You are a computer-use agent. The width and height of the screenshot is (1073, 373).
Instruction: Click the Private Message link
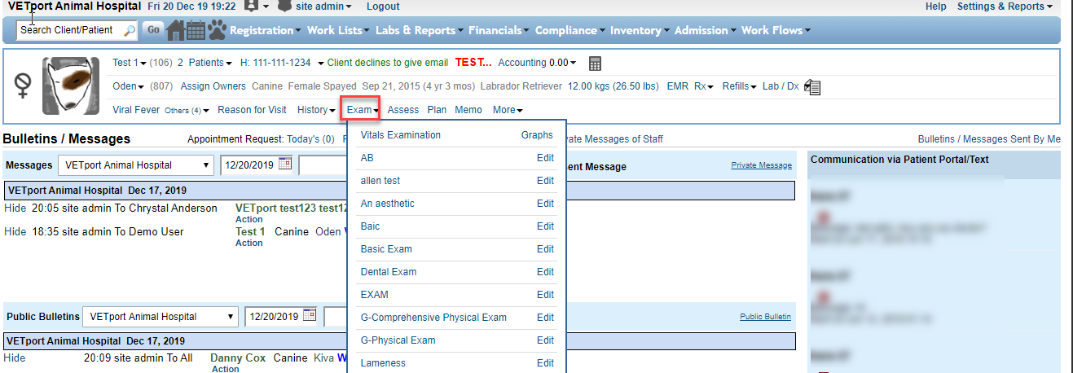pos(761,165)
